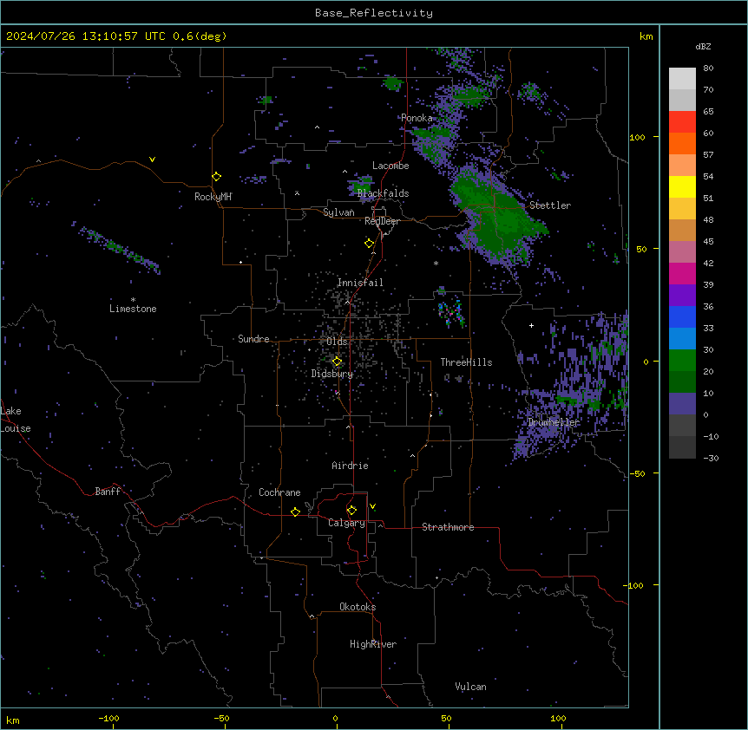Pick the bright green 20–30 dBZ legend swatch
748x730 pixels.
tap(682, 361)
